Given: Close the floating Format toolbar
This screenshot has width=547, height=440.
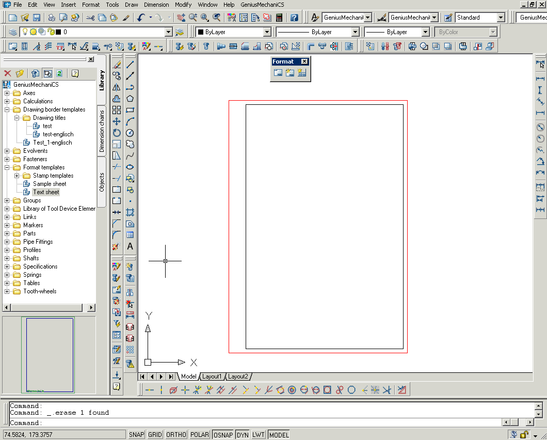Looking at the screenshot, I should [x=304, y=61].
